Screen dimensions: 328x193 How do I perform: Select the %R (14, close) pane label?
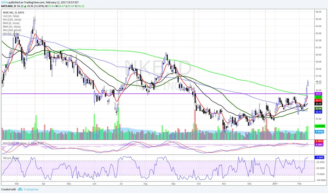pos(11,158)
